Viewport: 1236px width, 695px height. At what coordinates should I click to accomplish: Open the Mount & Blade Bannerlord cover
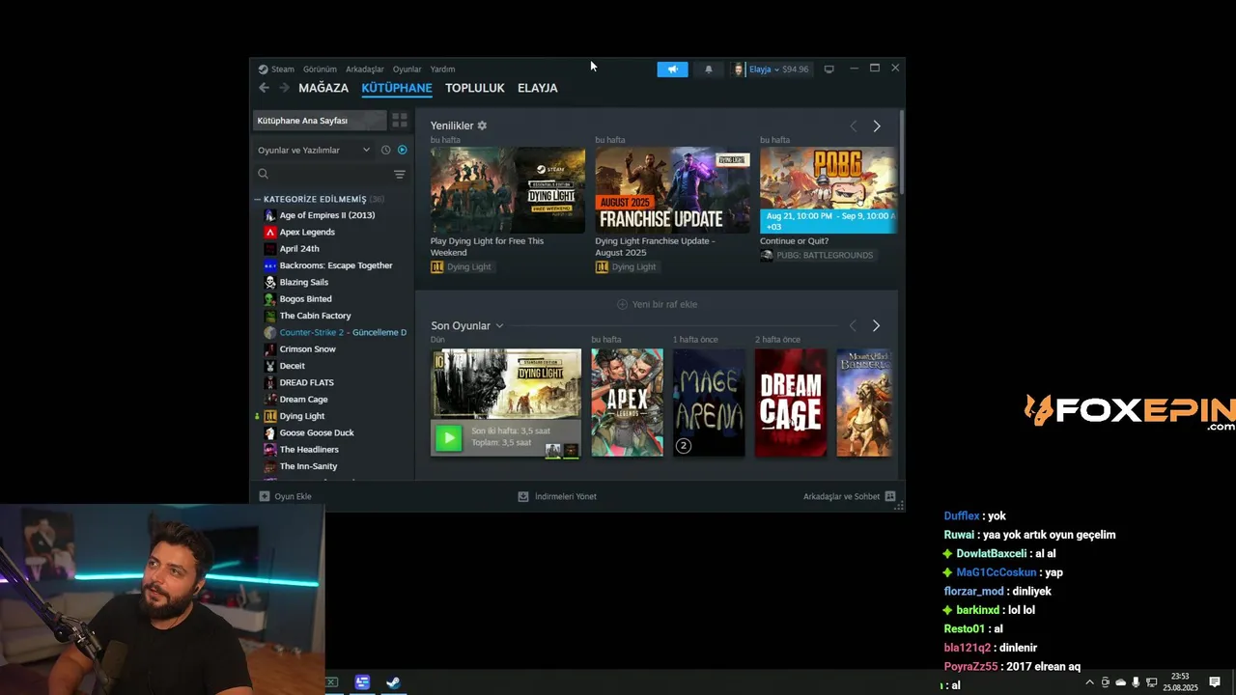click(x=864, y=403)
